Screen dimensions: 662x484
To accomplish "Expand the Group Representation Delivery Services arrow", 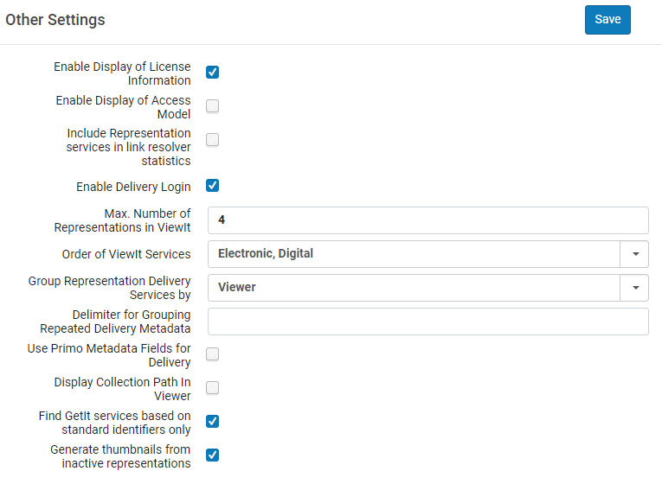I will pos(634,288).
